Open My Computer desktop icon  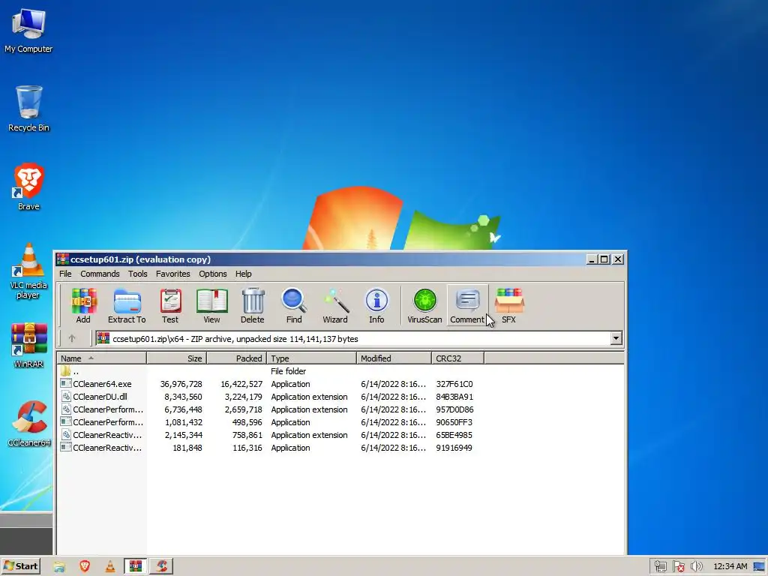click(28, 31)
